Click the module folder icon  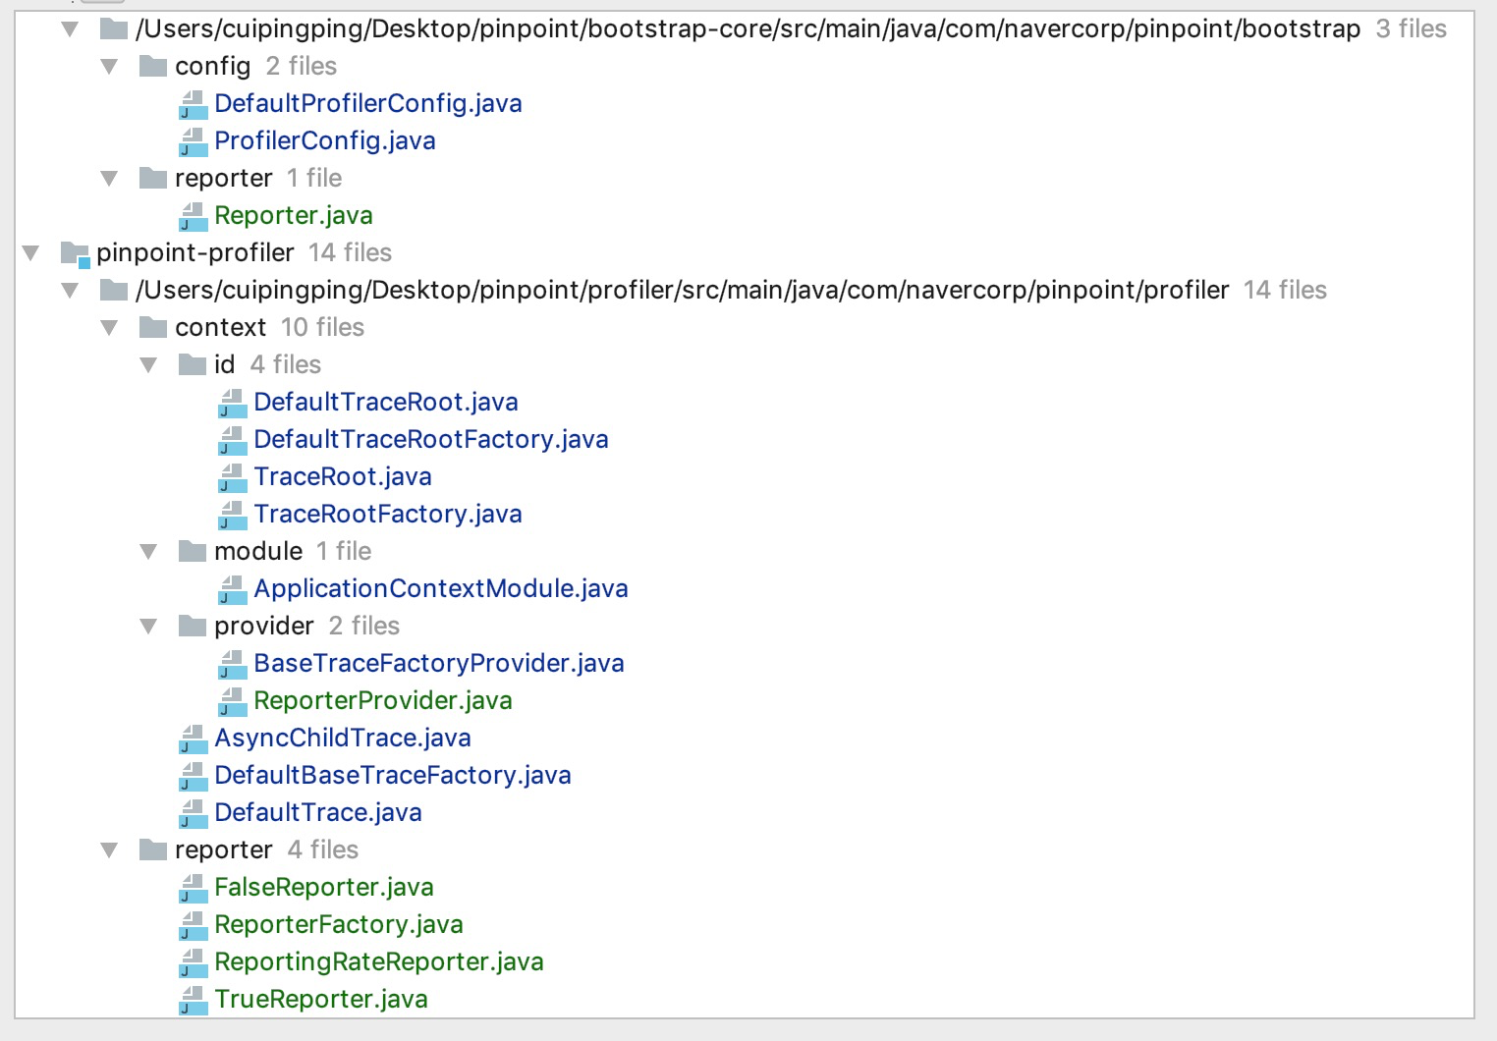pyautogui.click(x=193, y=551)
